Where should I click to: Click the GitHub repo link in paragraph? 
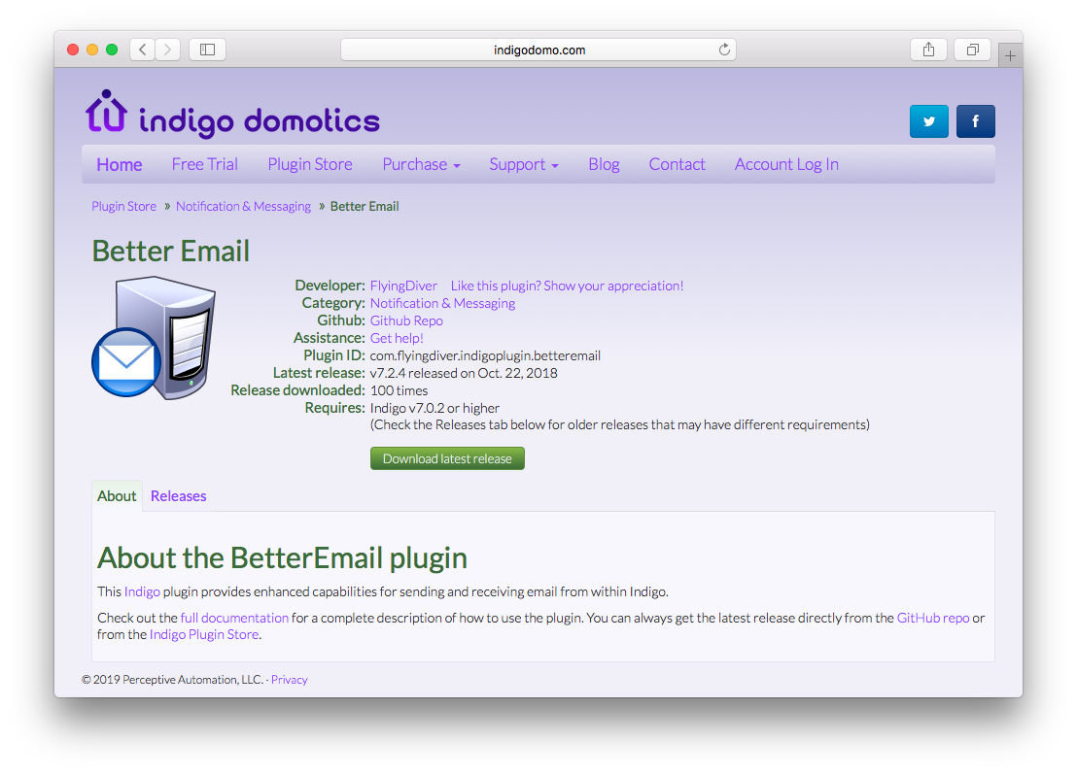click(x=933, y=618)
